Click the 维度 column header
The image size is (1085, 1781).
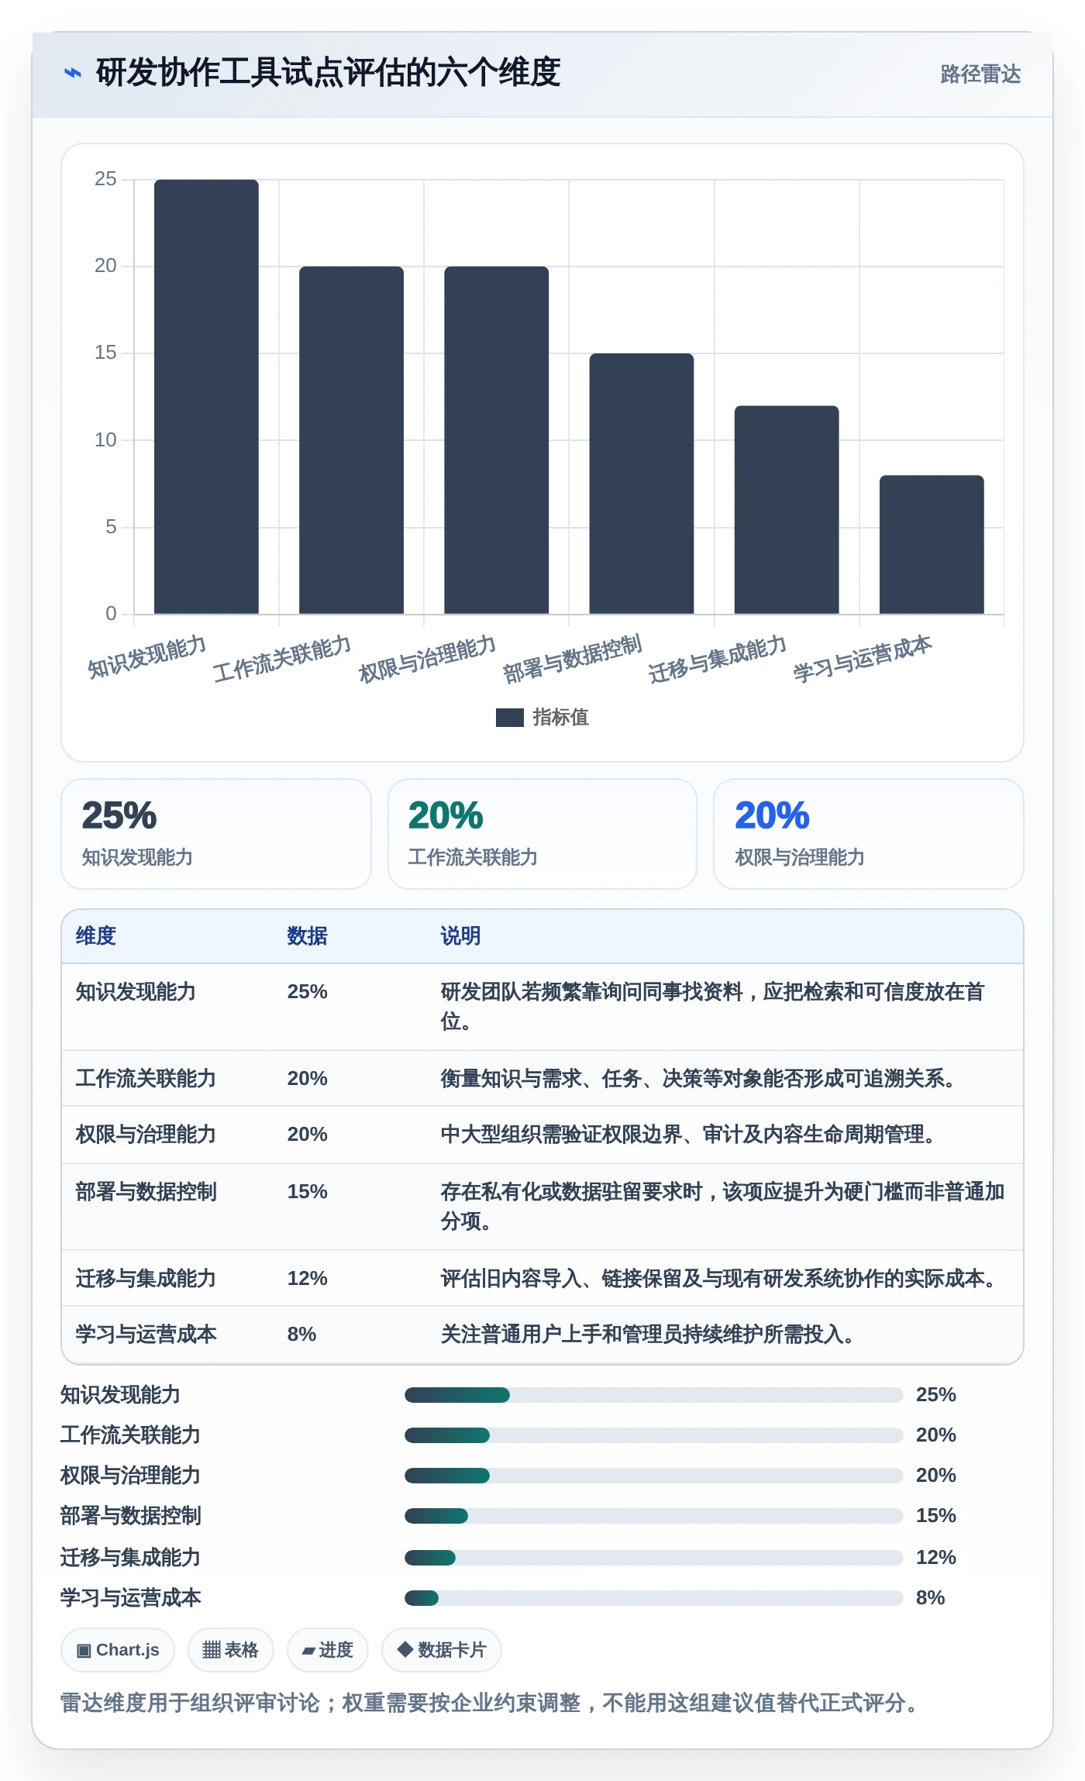click(x=95, y=936)
